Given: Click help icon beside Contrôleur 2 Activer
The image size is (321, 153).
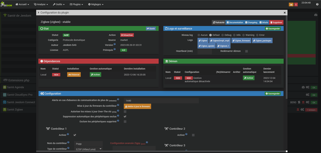Looking at the screenshot, I should 186,134.
